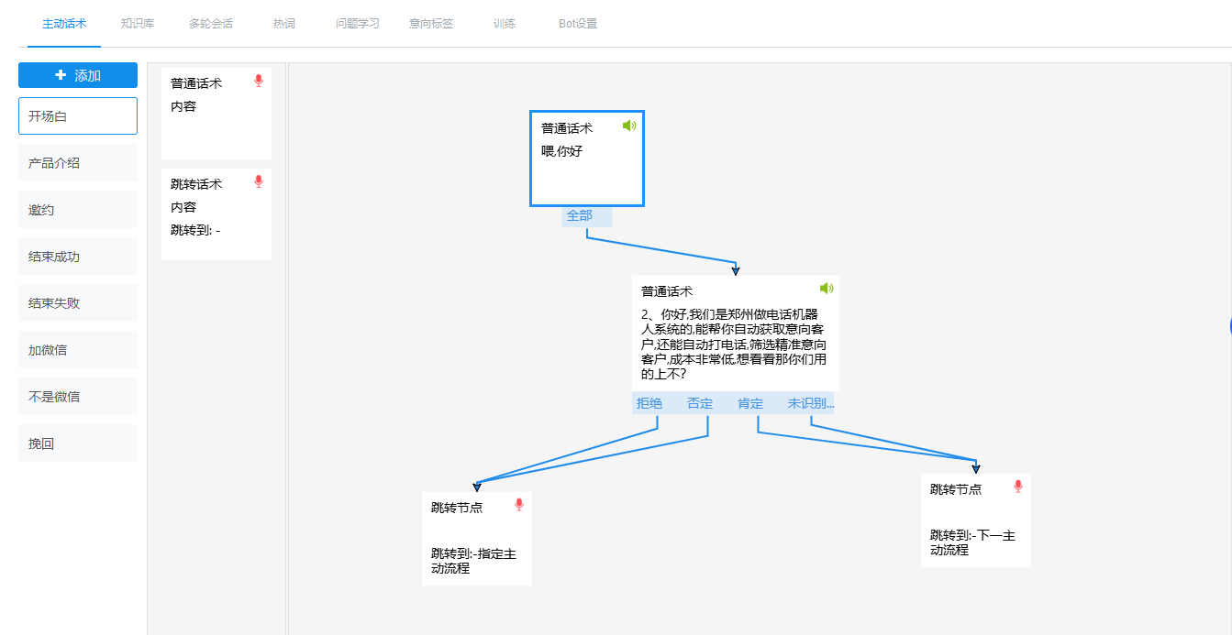Select 加微信 flow in sidebar
This screenshot has height=635, width=1232.
click(x=78, y=350)
